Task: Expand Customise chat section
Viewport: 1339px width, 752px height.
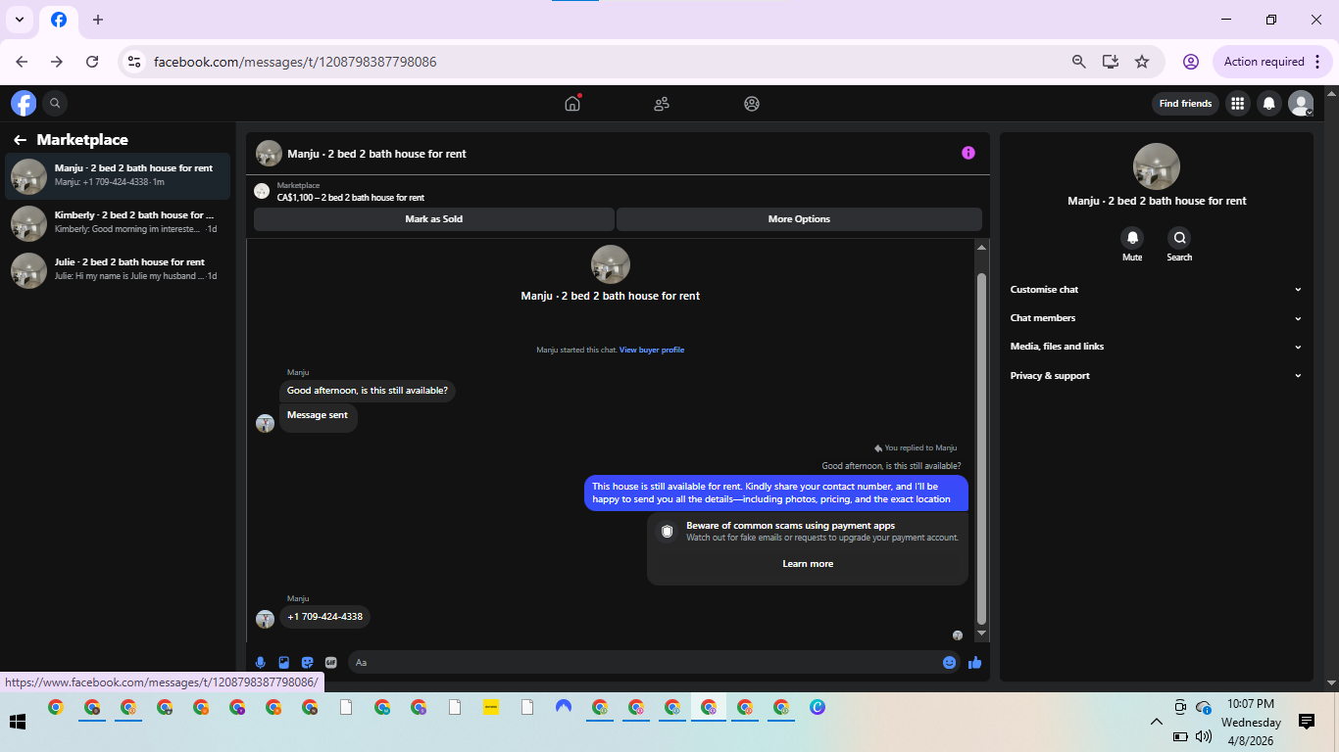Action: click(x=1157, y=290)
